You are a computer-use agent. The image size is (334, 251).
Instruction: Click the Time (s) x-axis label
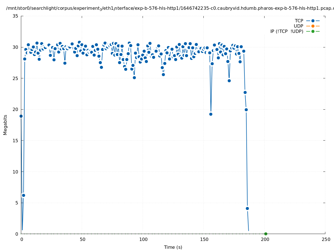point(173,247)
